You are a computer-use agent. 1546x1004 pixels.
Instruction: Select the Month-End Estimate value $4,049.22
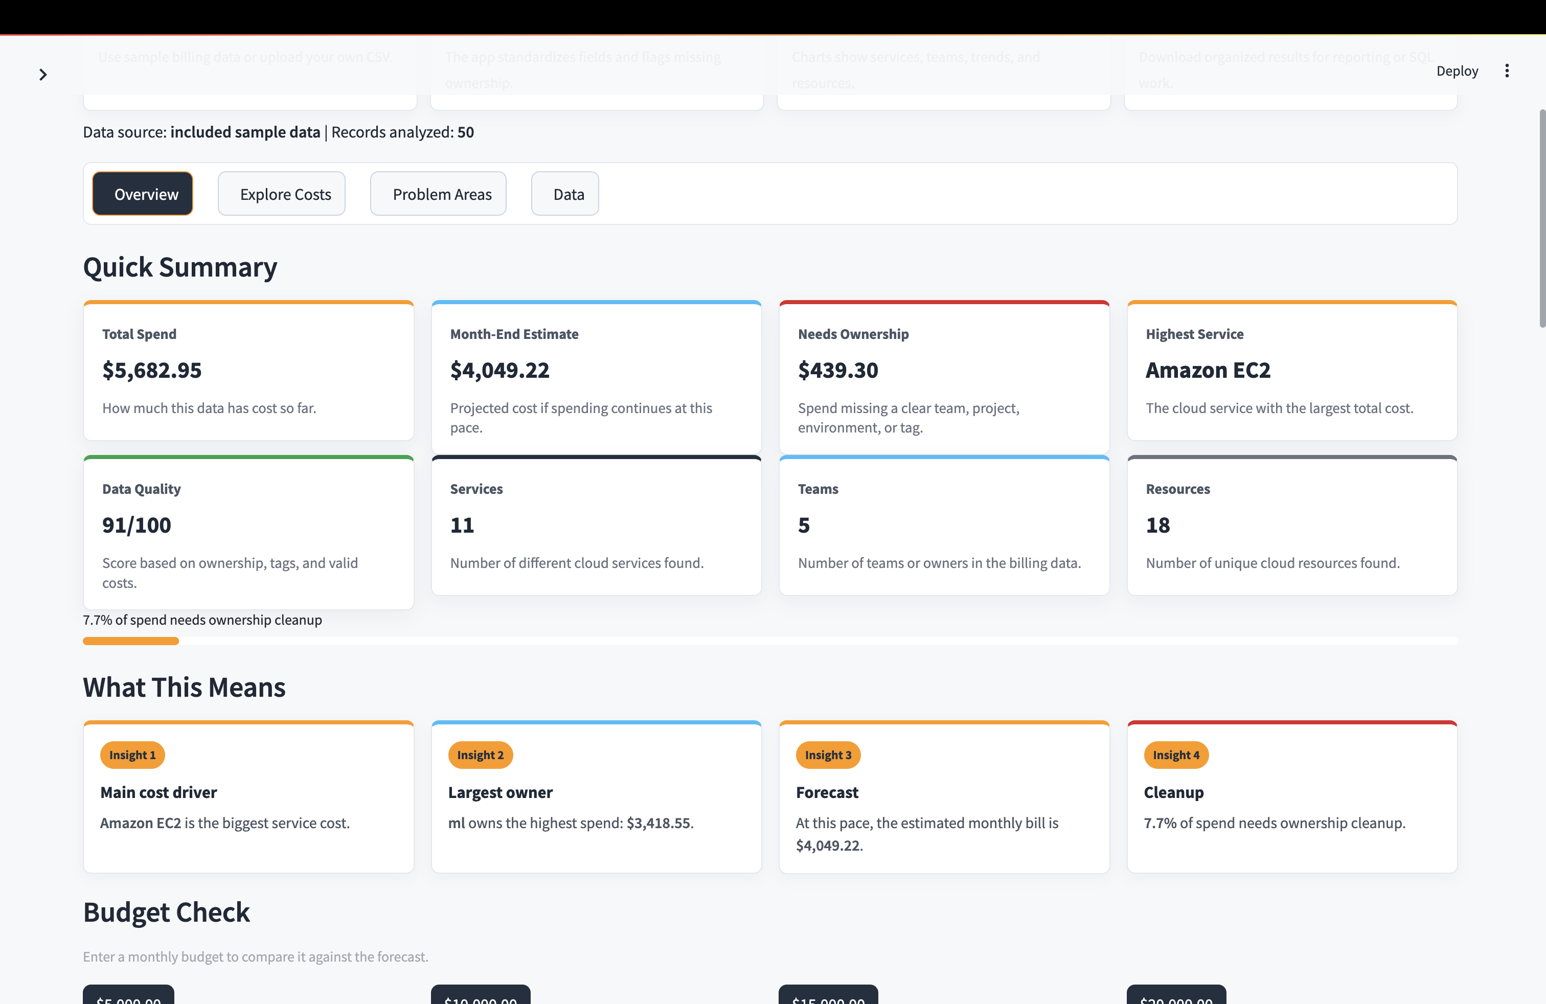pos(499,370)
